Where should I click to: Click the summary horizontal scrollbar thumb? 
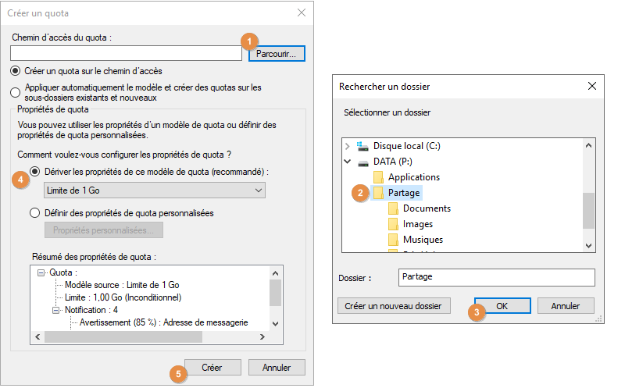pyautogui.click(x=123, y=337)
